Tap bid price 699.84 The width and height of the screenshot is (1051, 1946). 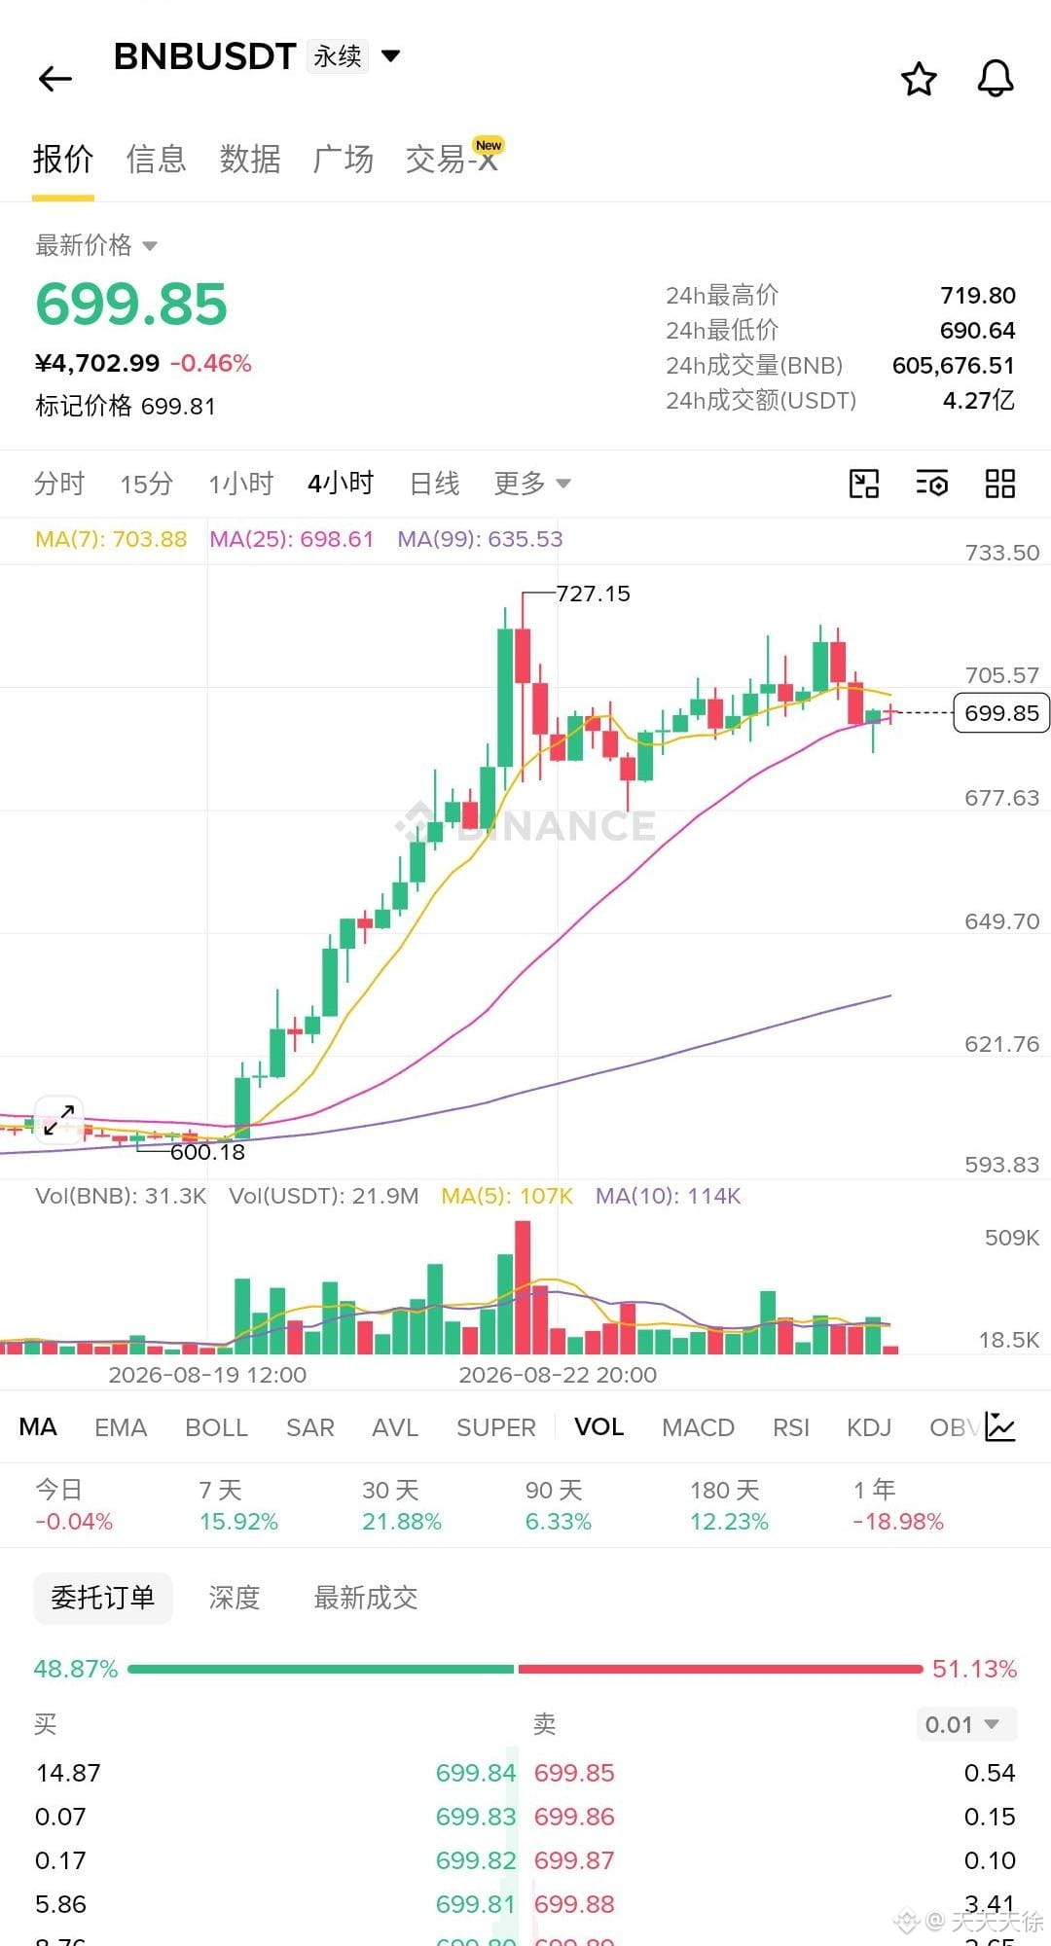[x=476, y=1773]
